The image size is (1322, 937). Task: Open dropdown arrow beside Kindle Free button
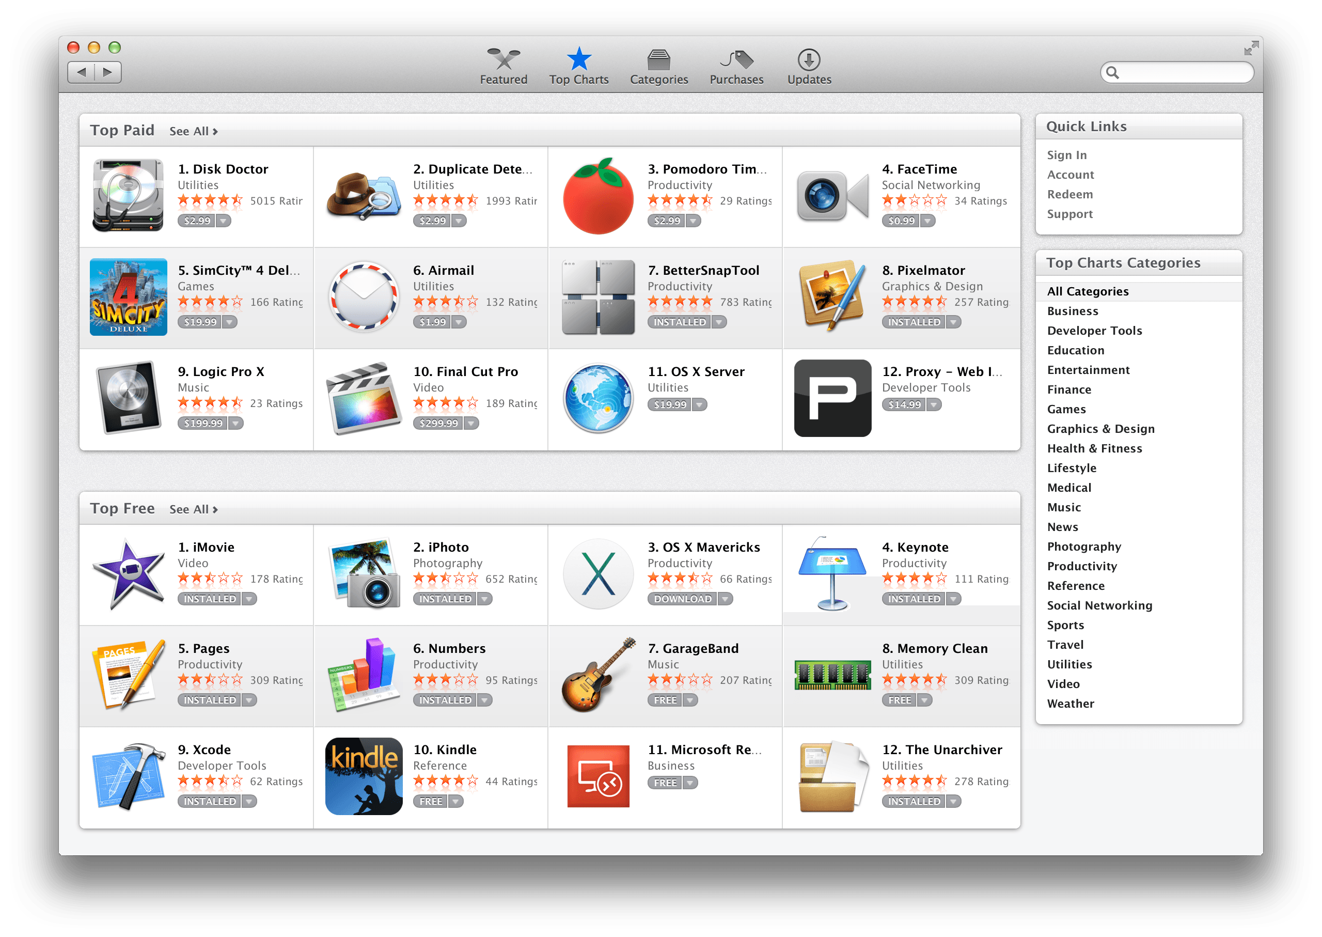tap(455, 802)
